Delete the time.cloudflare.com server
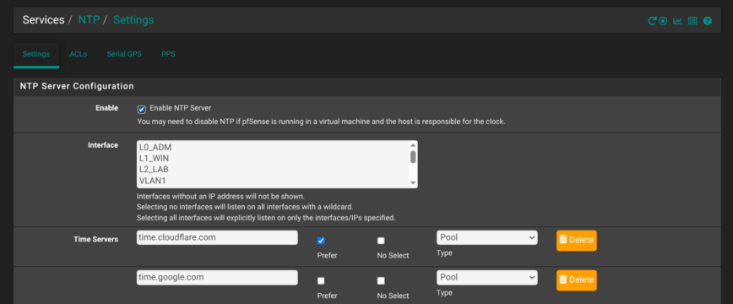The height and width of the screenshot is (304, 733). [577, 241]
